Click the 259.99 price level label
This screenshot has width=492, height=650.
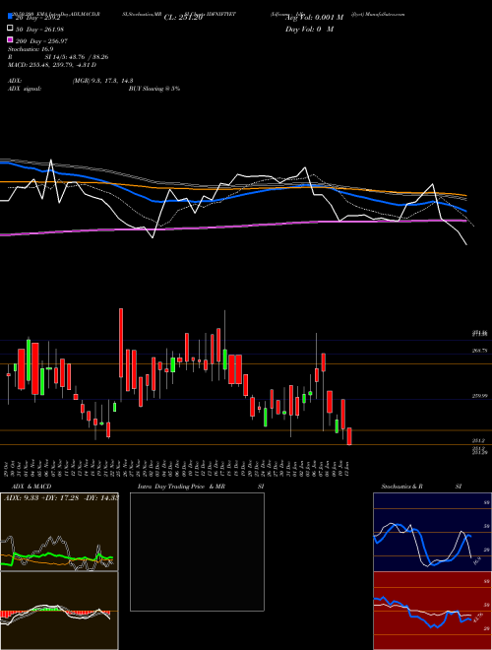point(478,396)
